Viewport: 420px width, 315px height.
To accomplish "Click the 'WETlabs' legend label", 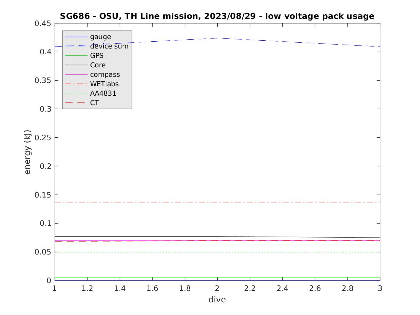I will pos(104,84).
